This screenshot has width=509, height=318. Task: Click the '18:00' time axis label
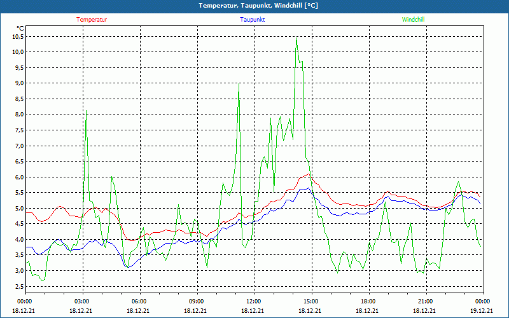point(368,301)
